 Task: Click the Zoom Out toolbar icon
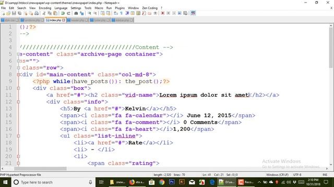pyautogui.click(x=95, y=13)
